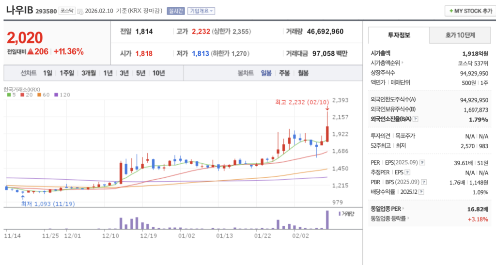Switch candle chart to 주봉 (weekly)
The image size is (496, 265).
click(x=284, y=73)
